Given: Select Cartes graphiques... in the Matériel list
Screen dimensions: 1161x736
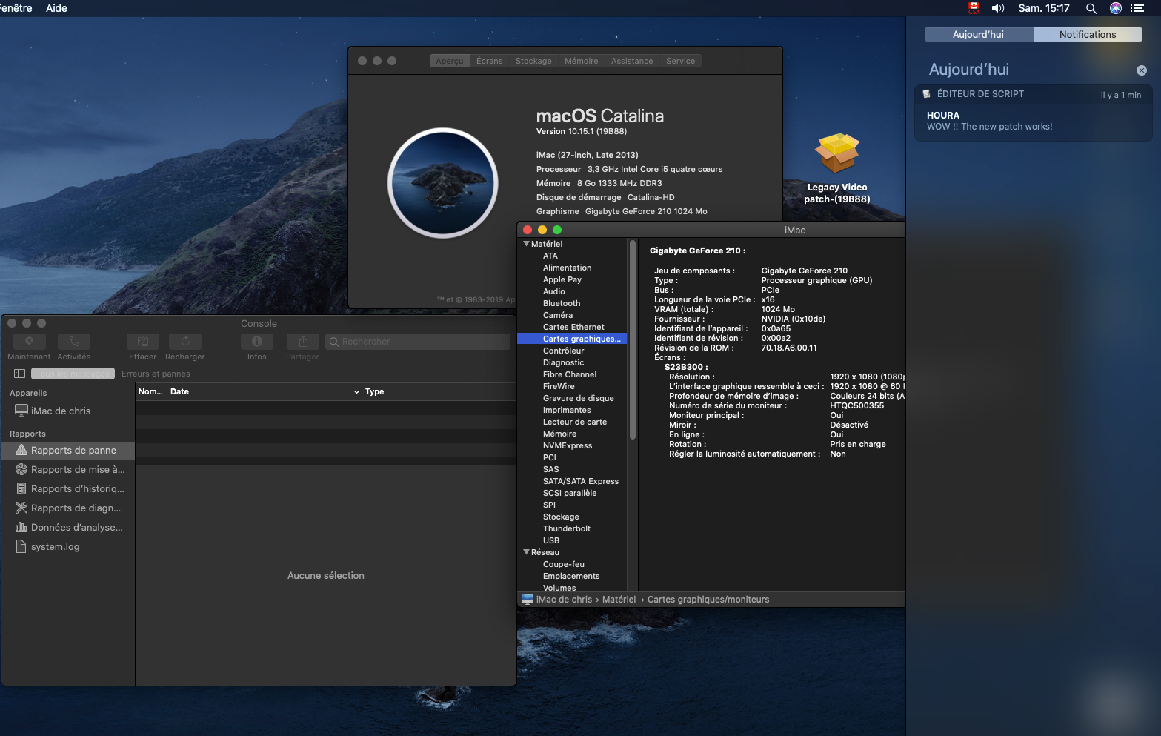Looking at the screenshot, I should (x=572, y=339).
